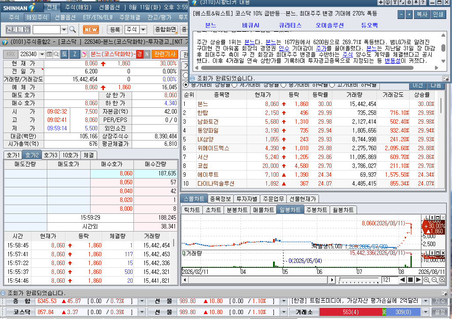Open dropdown after 종합 index values
This screenshot has width=452, height=319.
click(x=141, y=301)
